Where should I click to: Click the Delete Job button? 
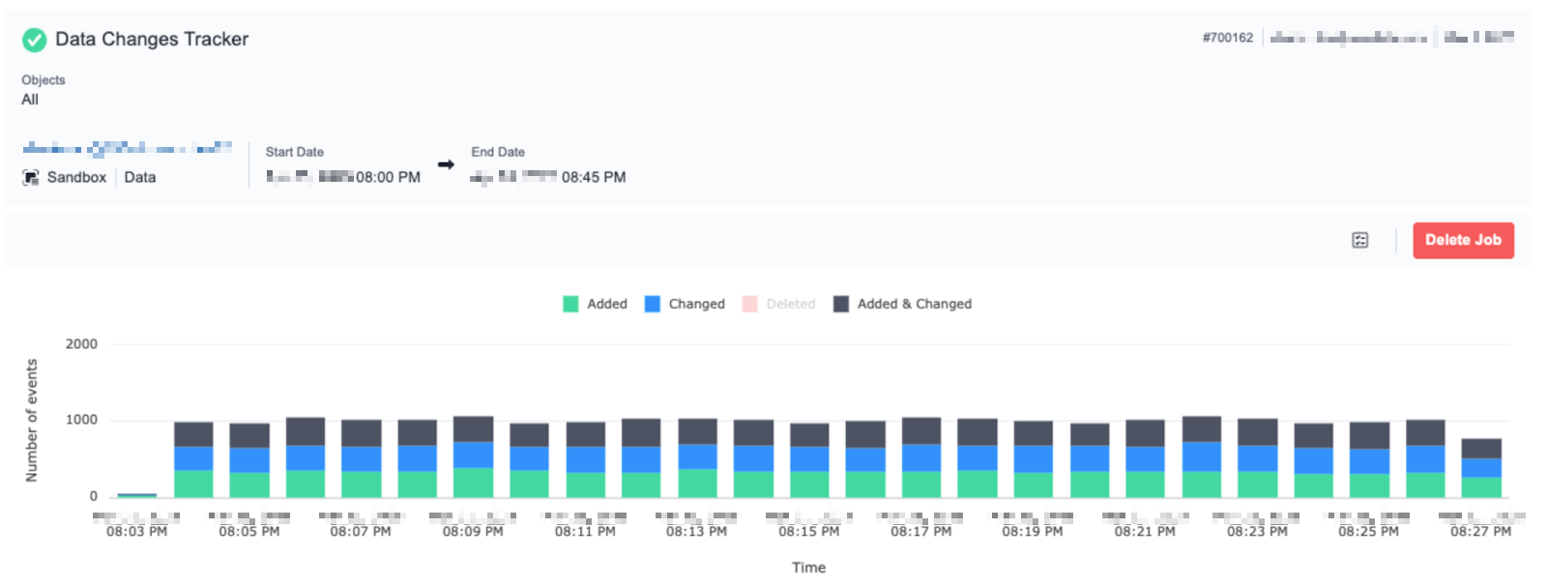coord(1463,240)
